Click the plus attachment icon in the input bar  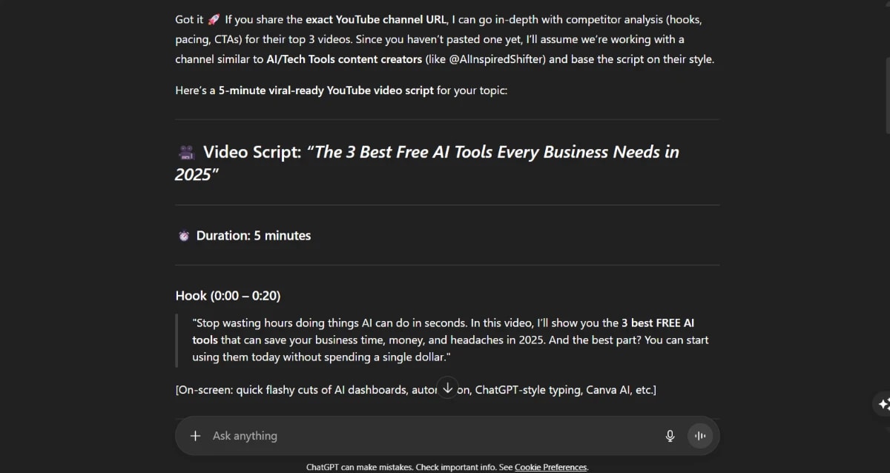[195, 435]
